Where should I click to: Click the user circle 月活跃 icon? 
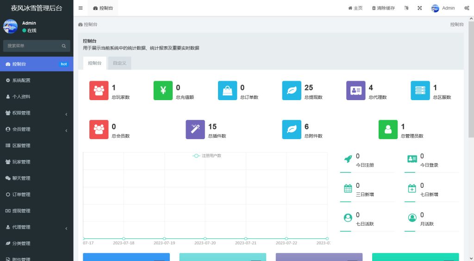[412, 218]
